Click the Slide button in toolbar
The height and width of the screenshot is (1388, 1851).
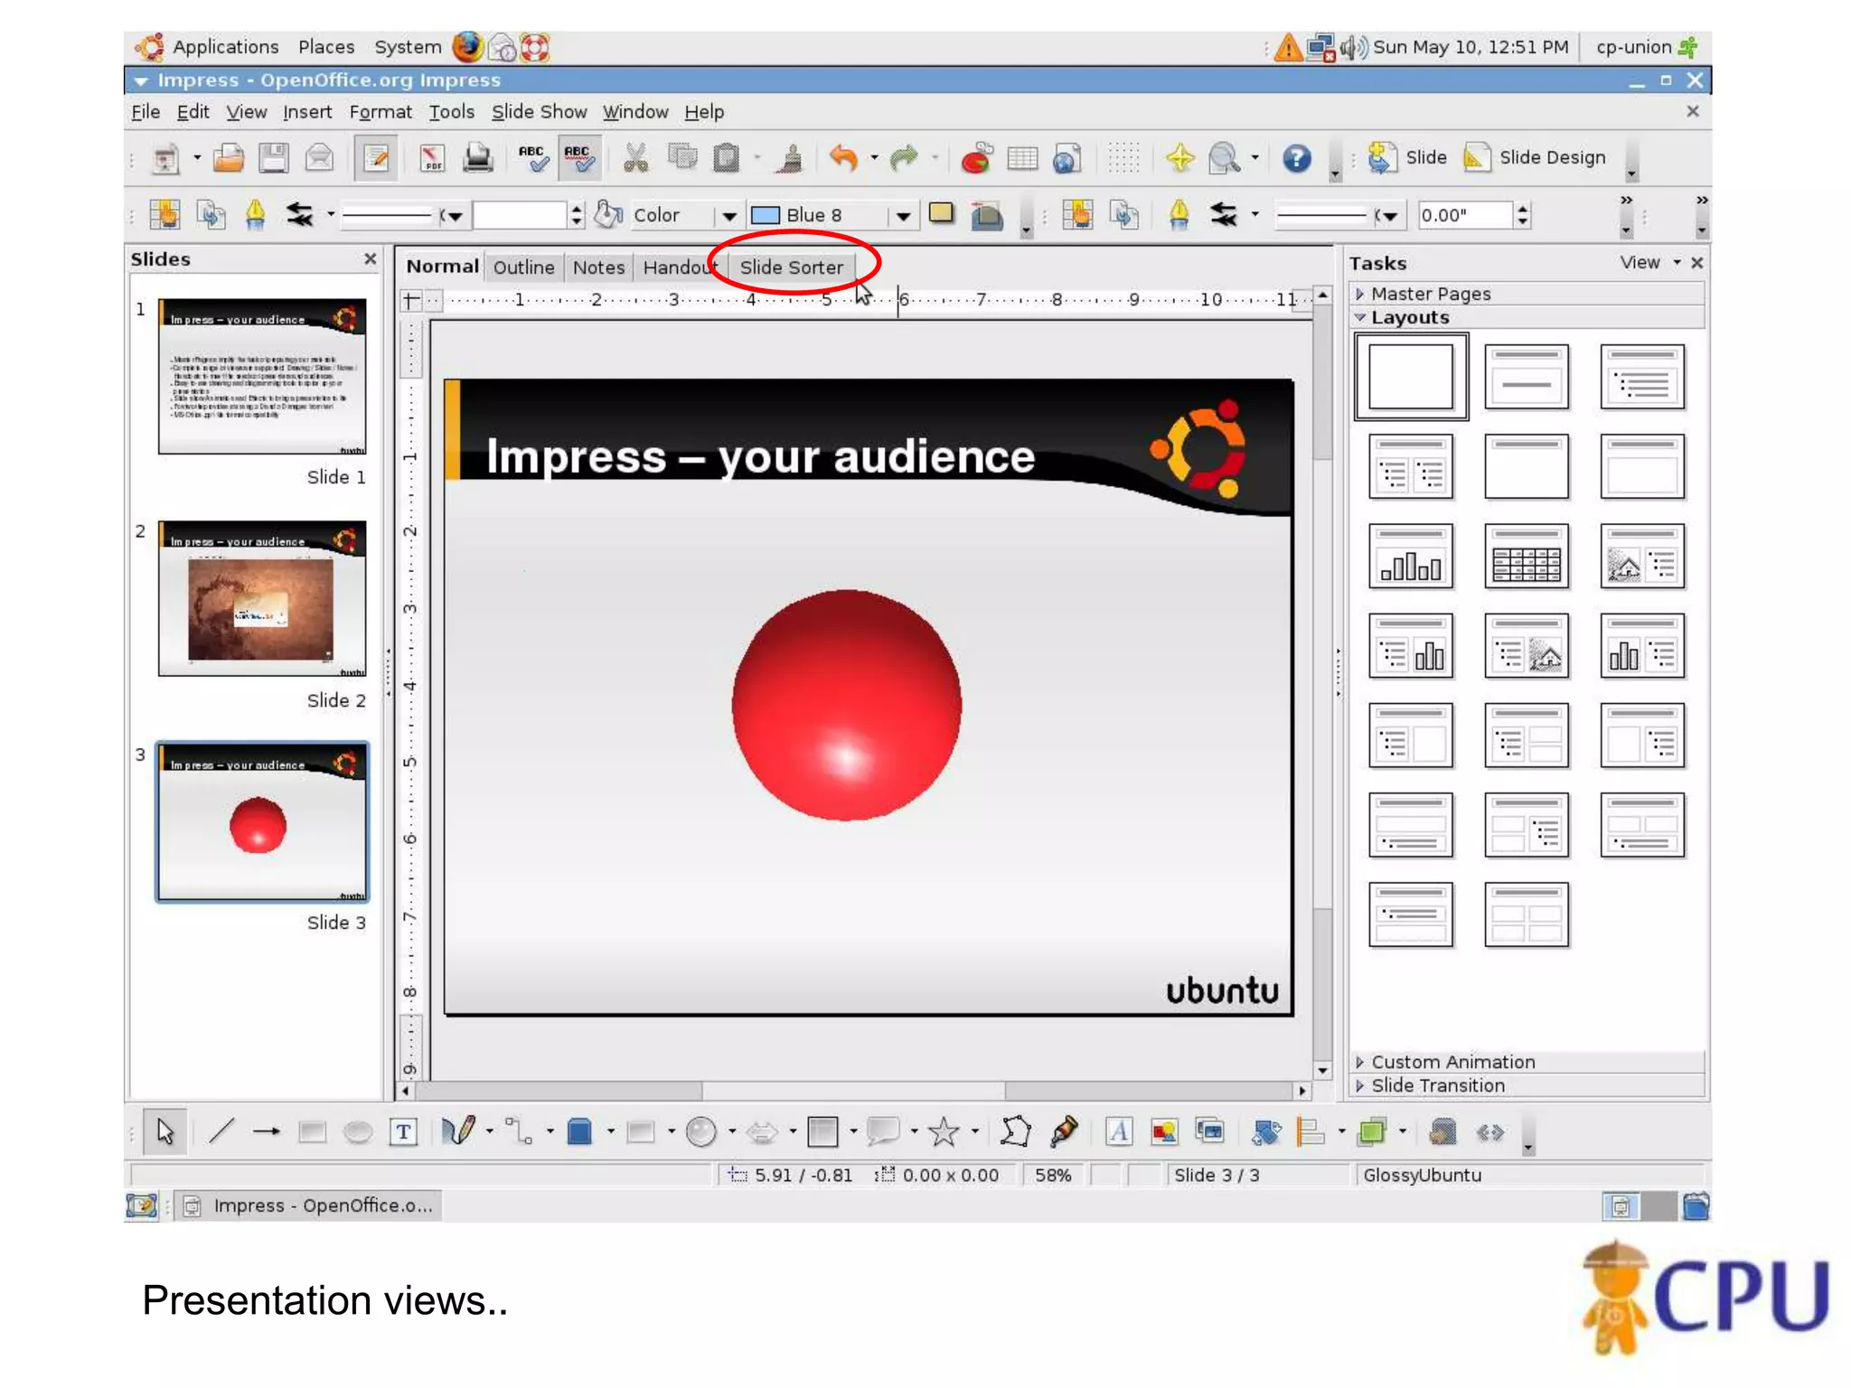coord(1407,158)
